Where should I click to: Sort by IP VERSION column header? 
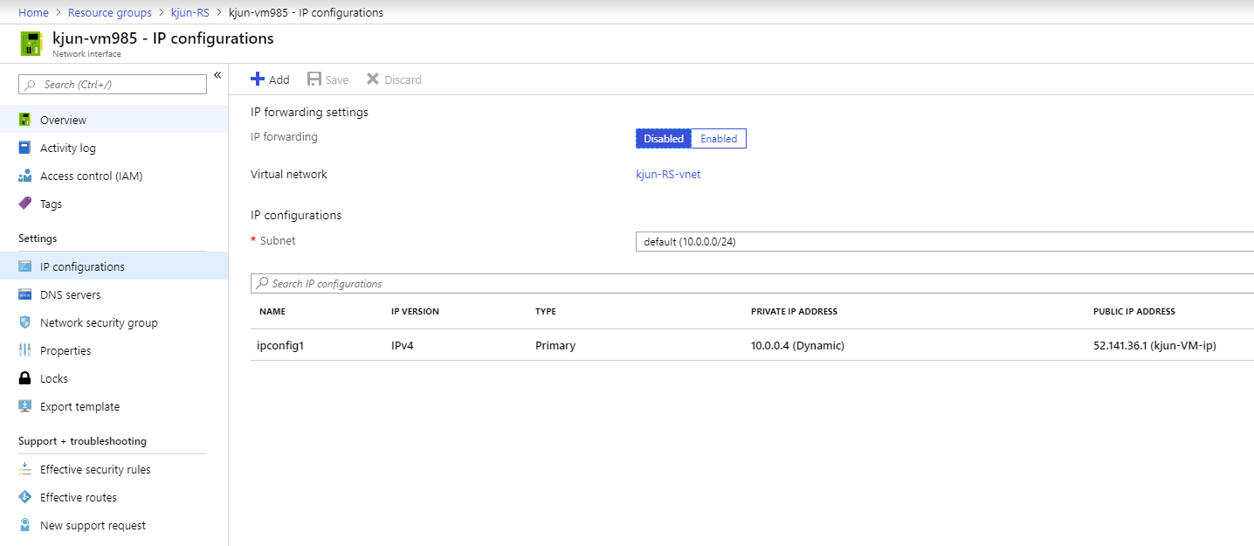[415, 311]
